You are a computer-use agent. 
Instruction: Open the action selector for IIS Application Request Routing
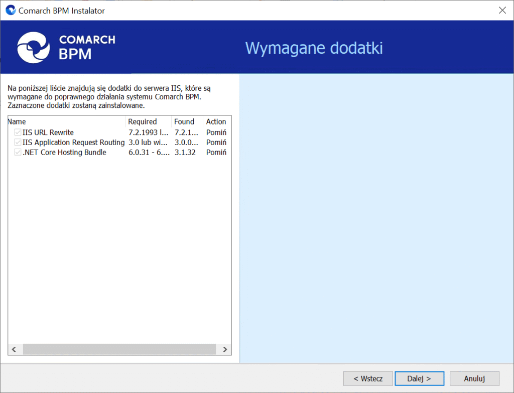pyautogui.click(x=216, y=142)
